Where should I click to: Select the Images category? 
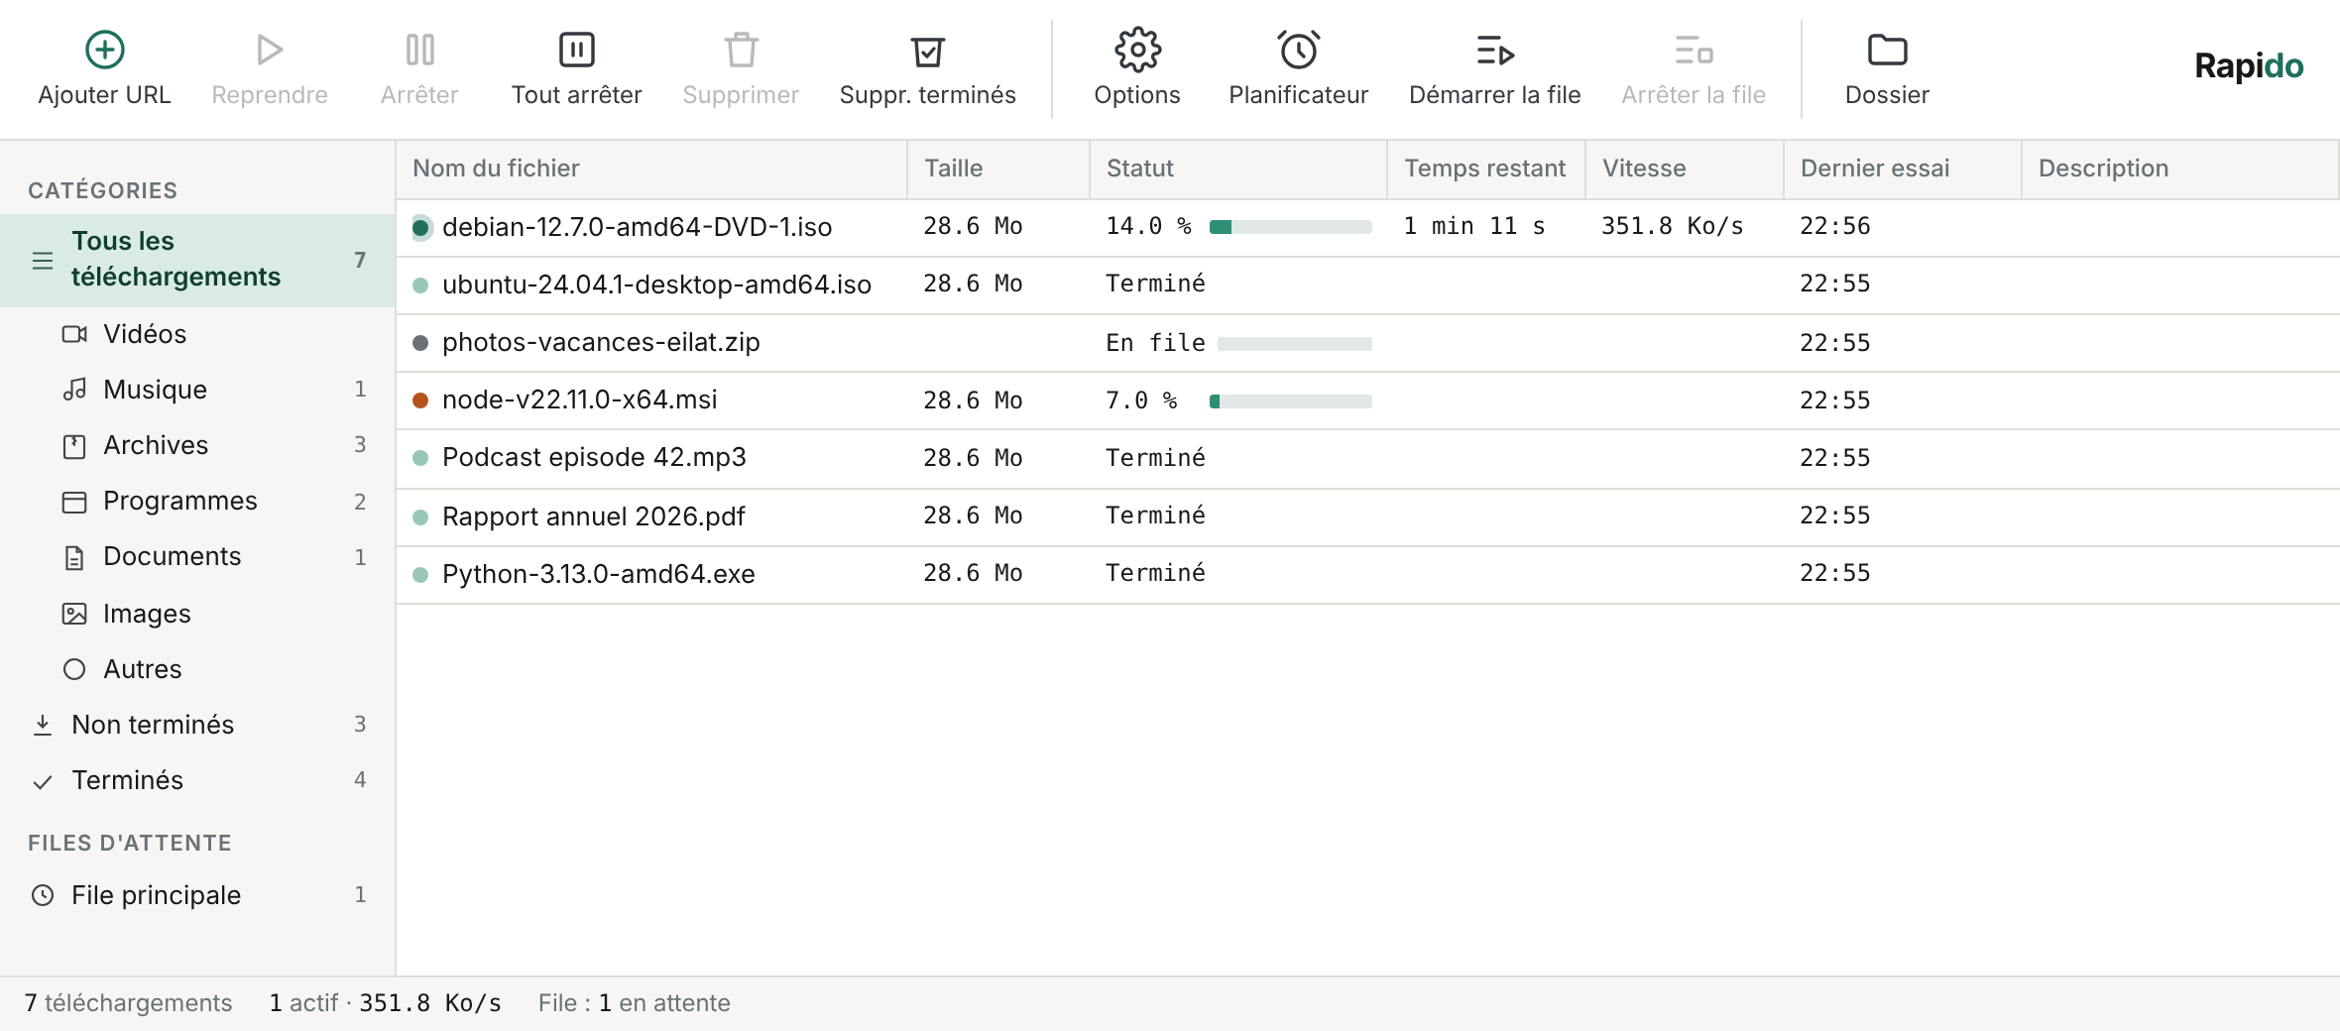pos(198,614)
